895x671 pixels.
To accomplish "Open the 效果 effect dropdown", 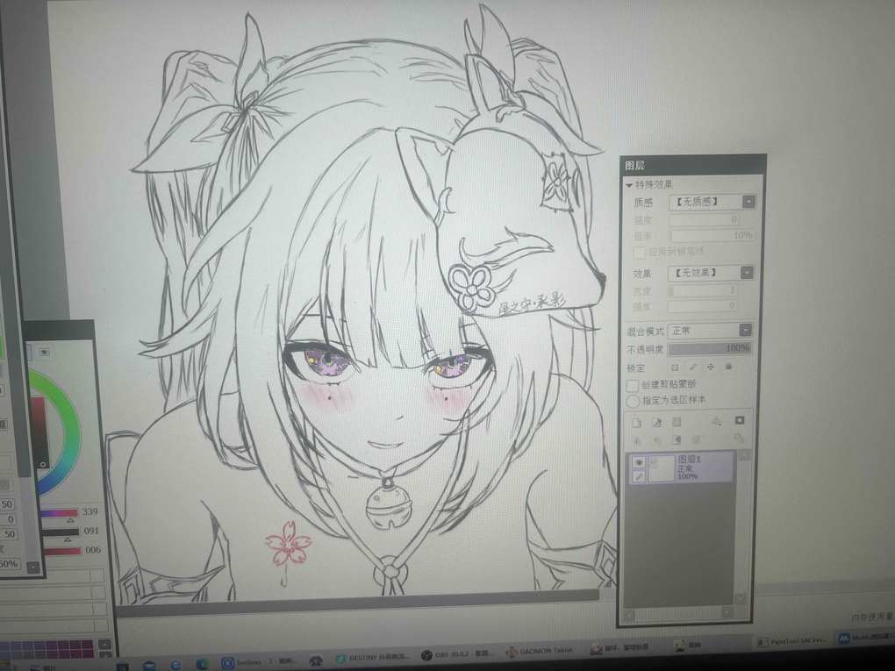I will [747, 273].
